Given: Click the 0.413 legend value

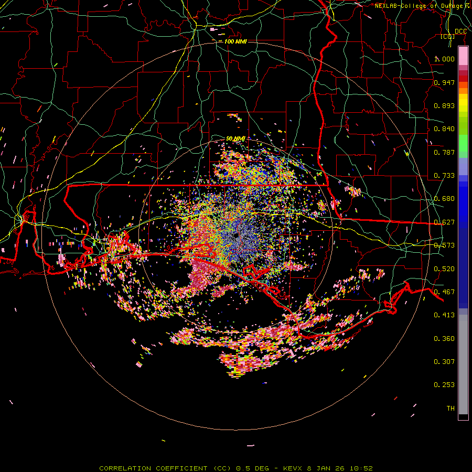Looking at the screenshot, I should pos(444,315).
